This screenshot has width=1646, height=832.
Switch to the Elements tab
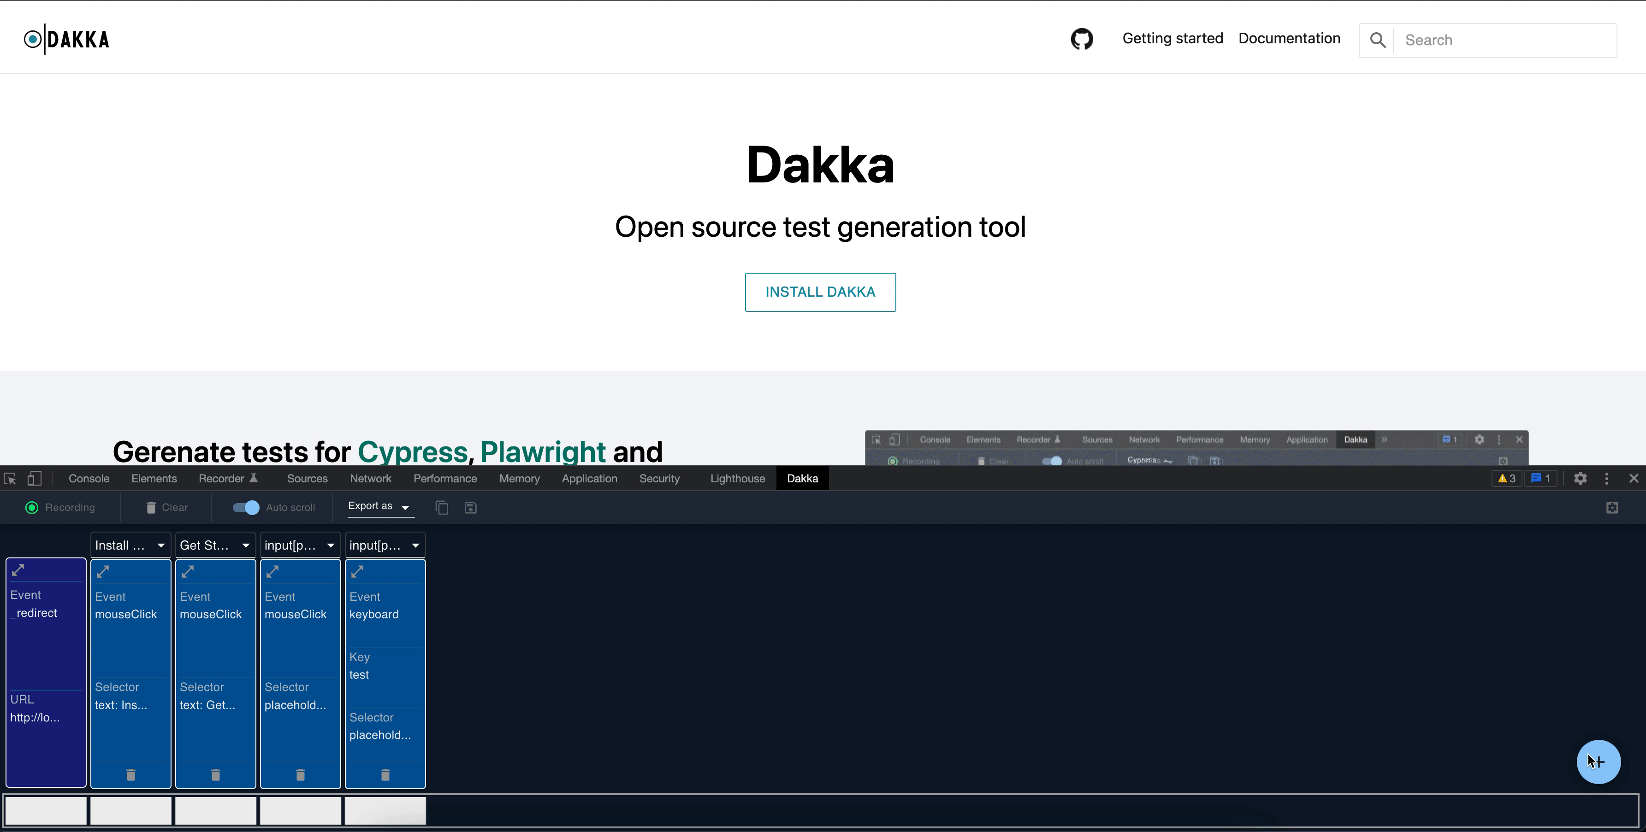point(154,478)
